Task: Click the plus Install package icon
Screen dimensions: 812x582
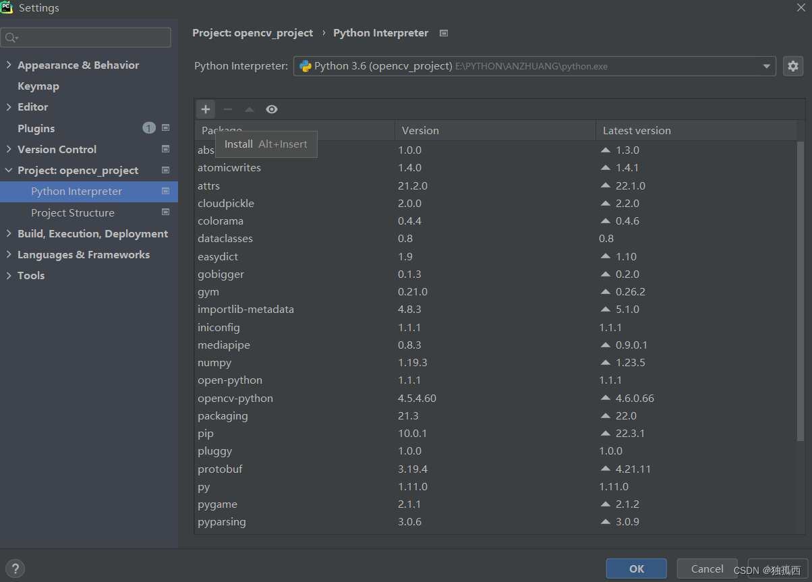Action: [206, 109]
